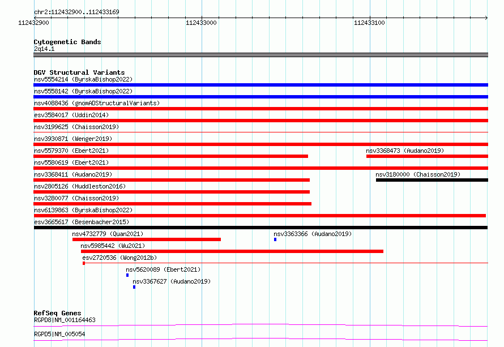The height and width of the screenshot is (347, 504).
Task: Click the 2q14.1 band label
Action: coord(44,49)
